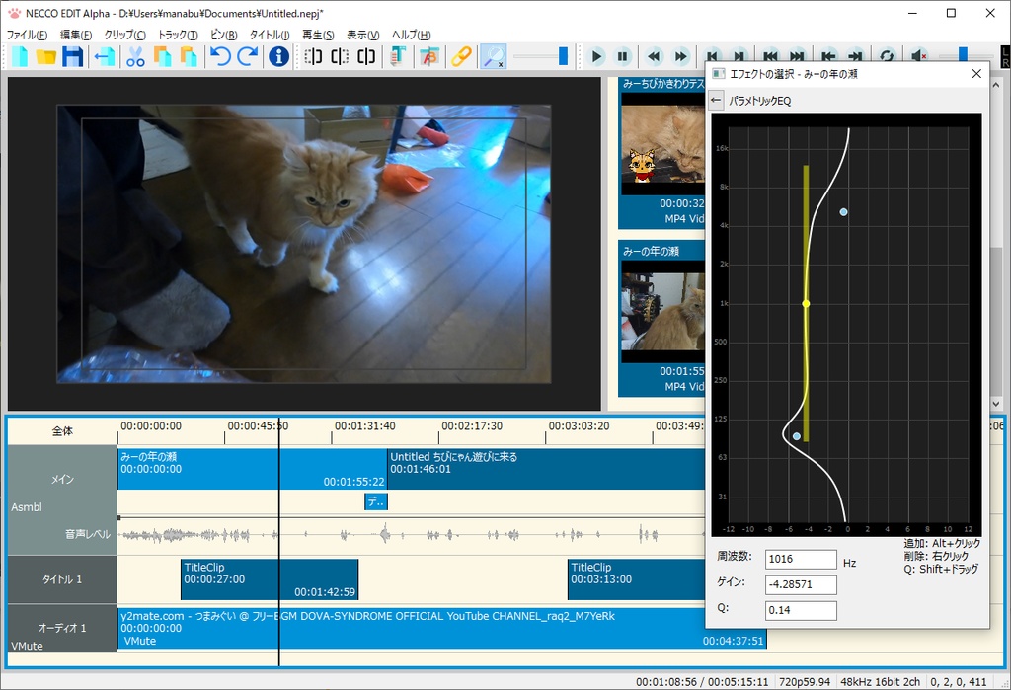Toggle the magnifier zoom tool
This screenshot has height=690, width=1011.
pyautogui.click(x=494, y=56)
